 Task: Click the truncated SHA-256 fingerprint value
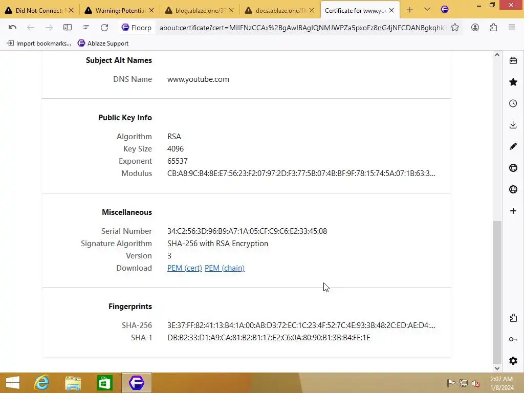pos(301,325)
